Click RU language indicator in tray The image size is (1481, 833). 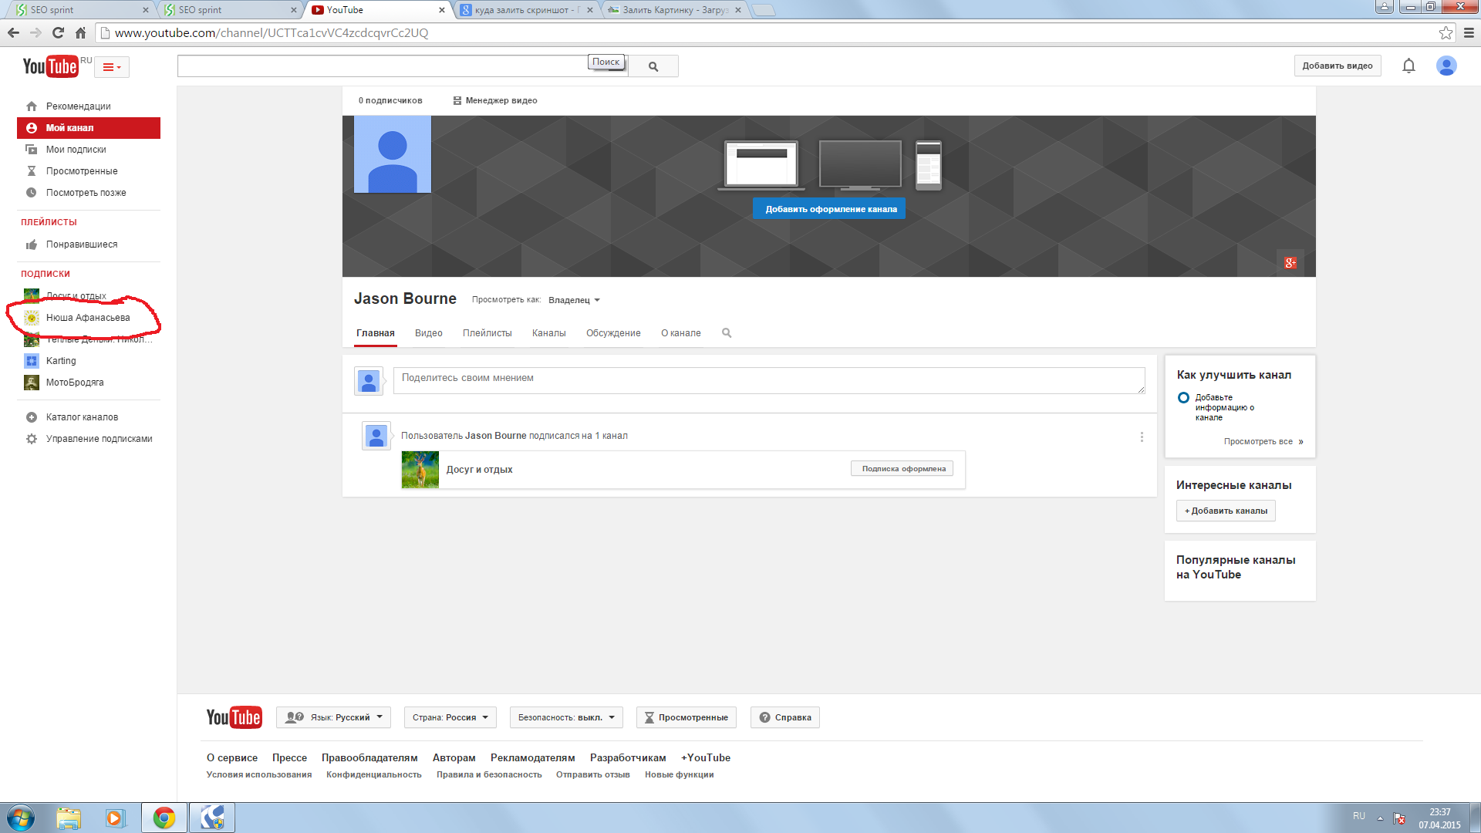[x=1359, y=816]
